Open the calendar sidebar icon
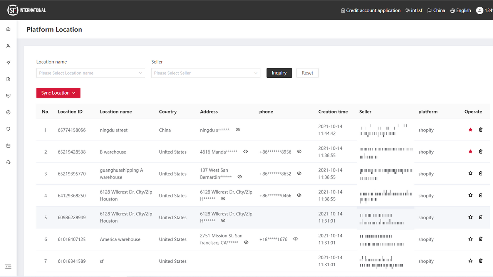 (x=8, y=146)
